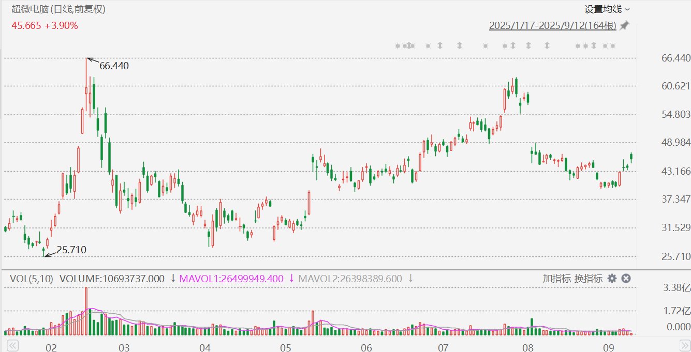Close the VOL indicator panel with X icon

626,279
